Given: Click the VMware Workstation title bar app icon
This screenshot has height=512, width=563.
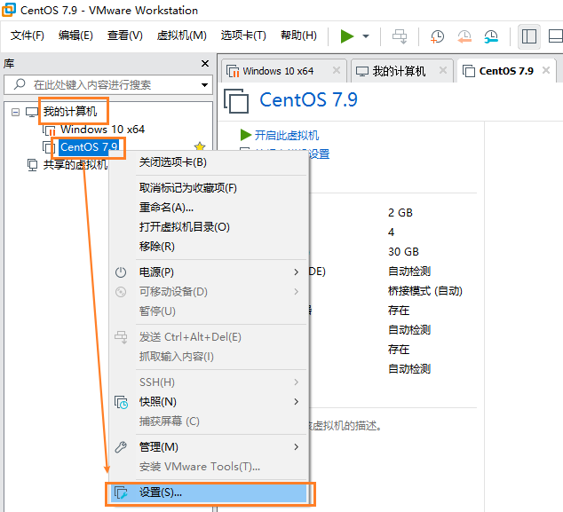Looking at the screenshot, I should 9,10.
